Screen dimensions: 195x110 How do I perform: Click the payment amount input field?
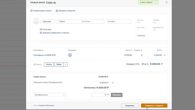click(x=99, y=95)
